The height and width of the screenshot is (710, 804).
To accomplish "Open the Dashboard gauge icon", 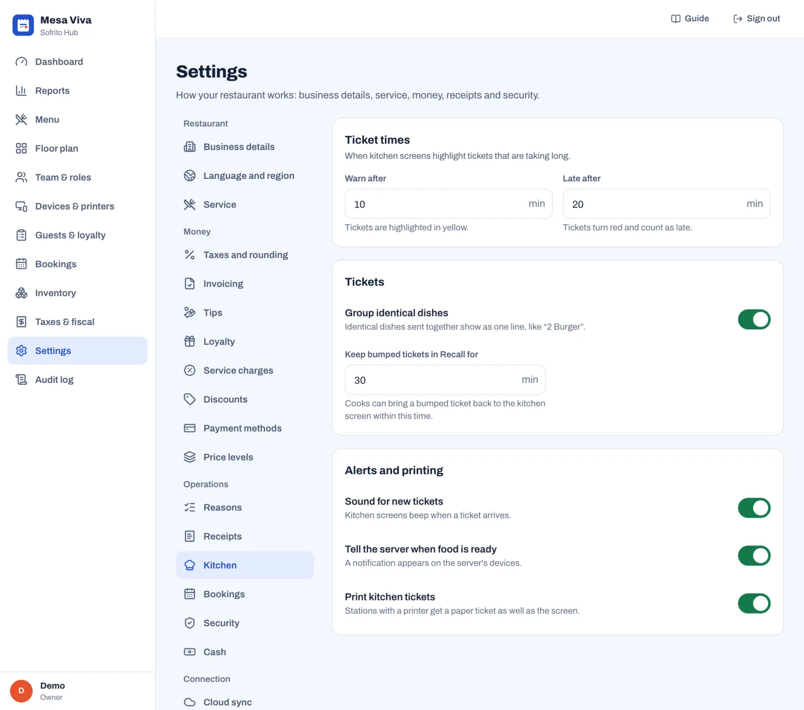I will (21, 62).
